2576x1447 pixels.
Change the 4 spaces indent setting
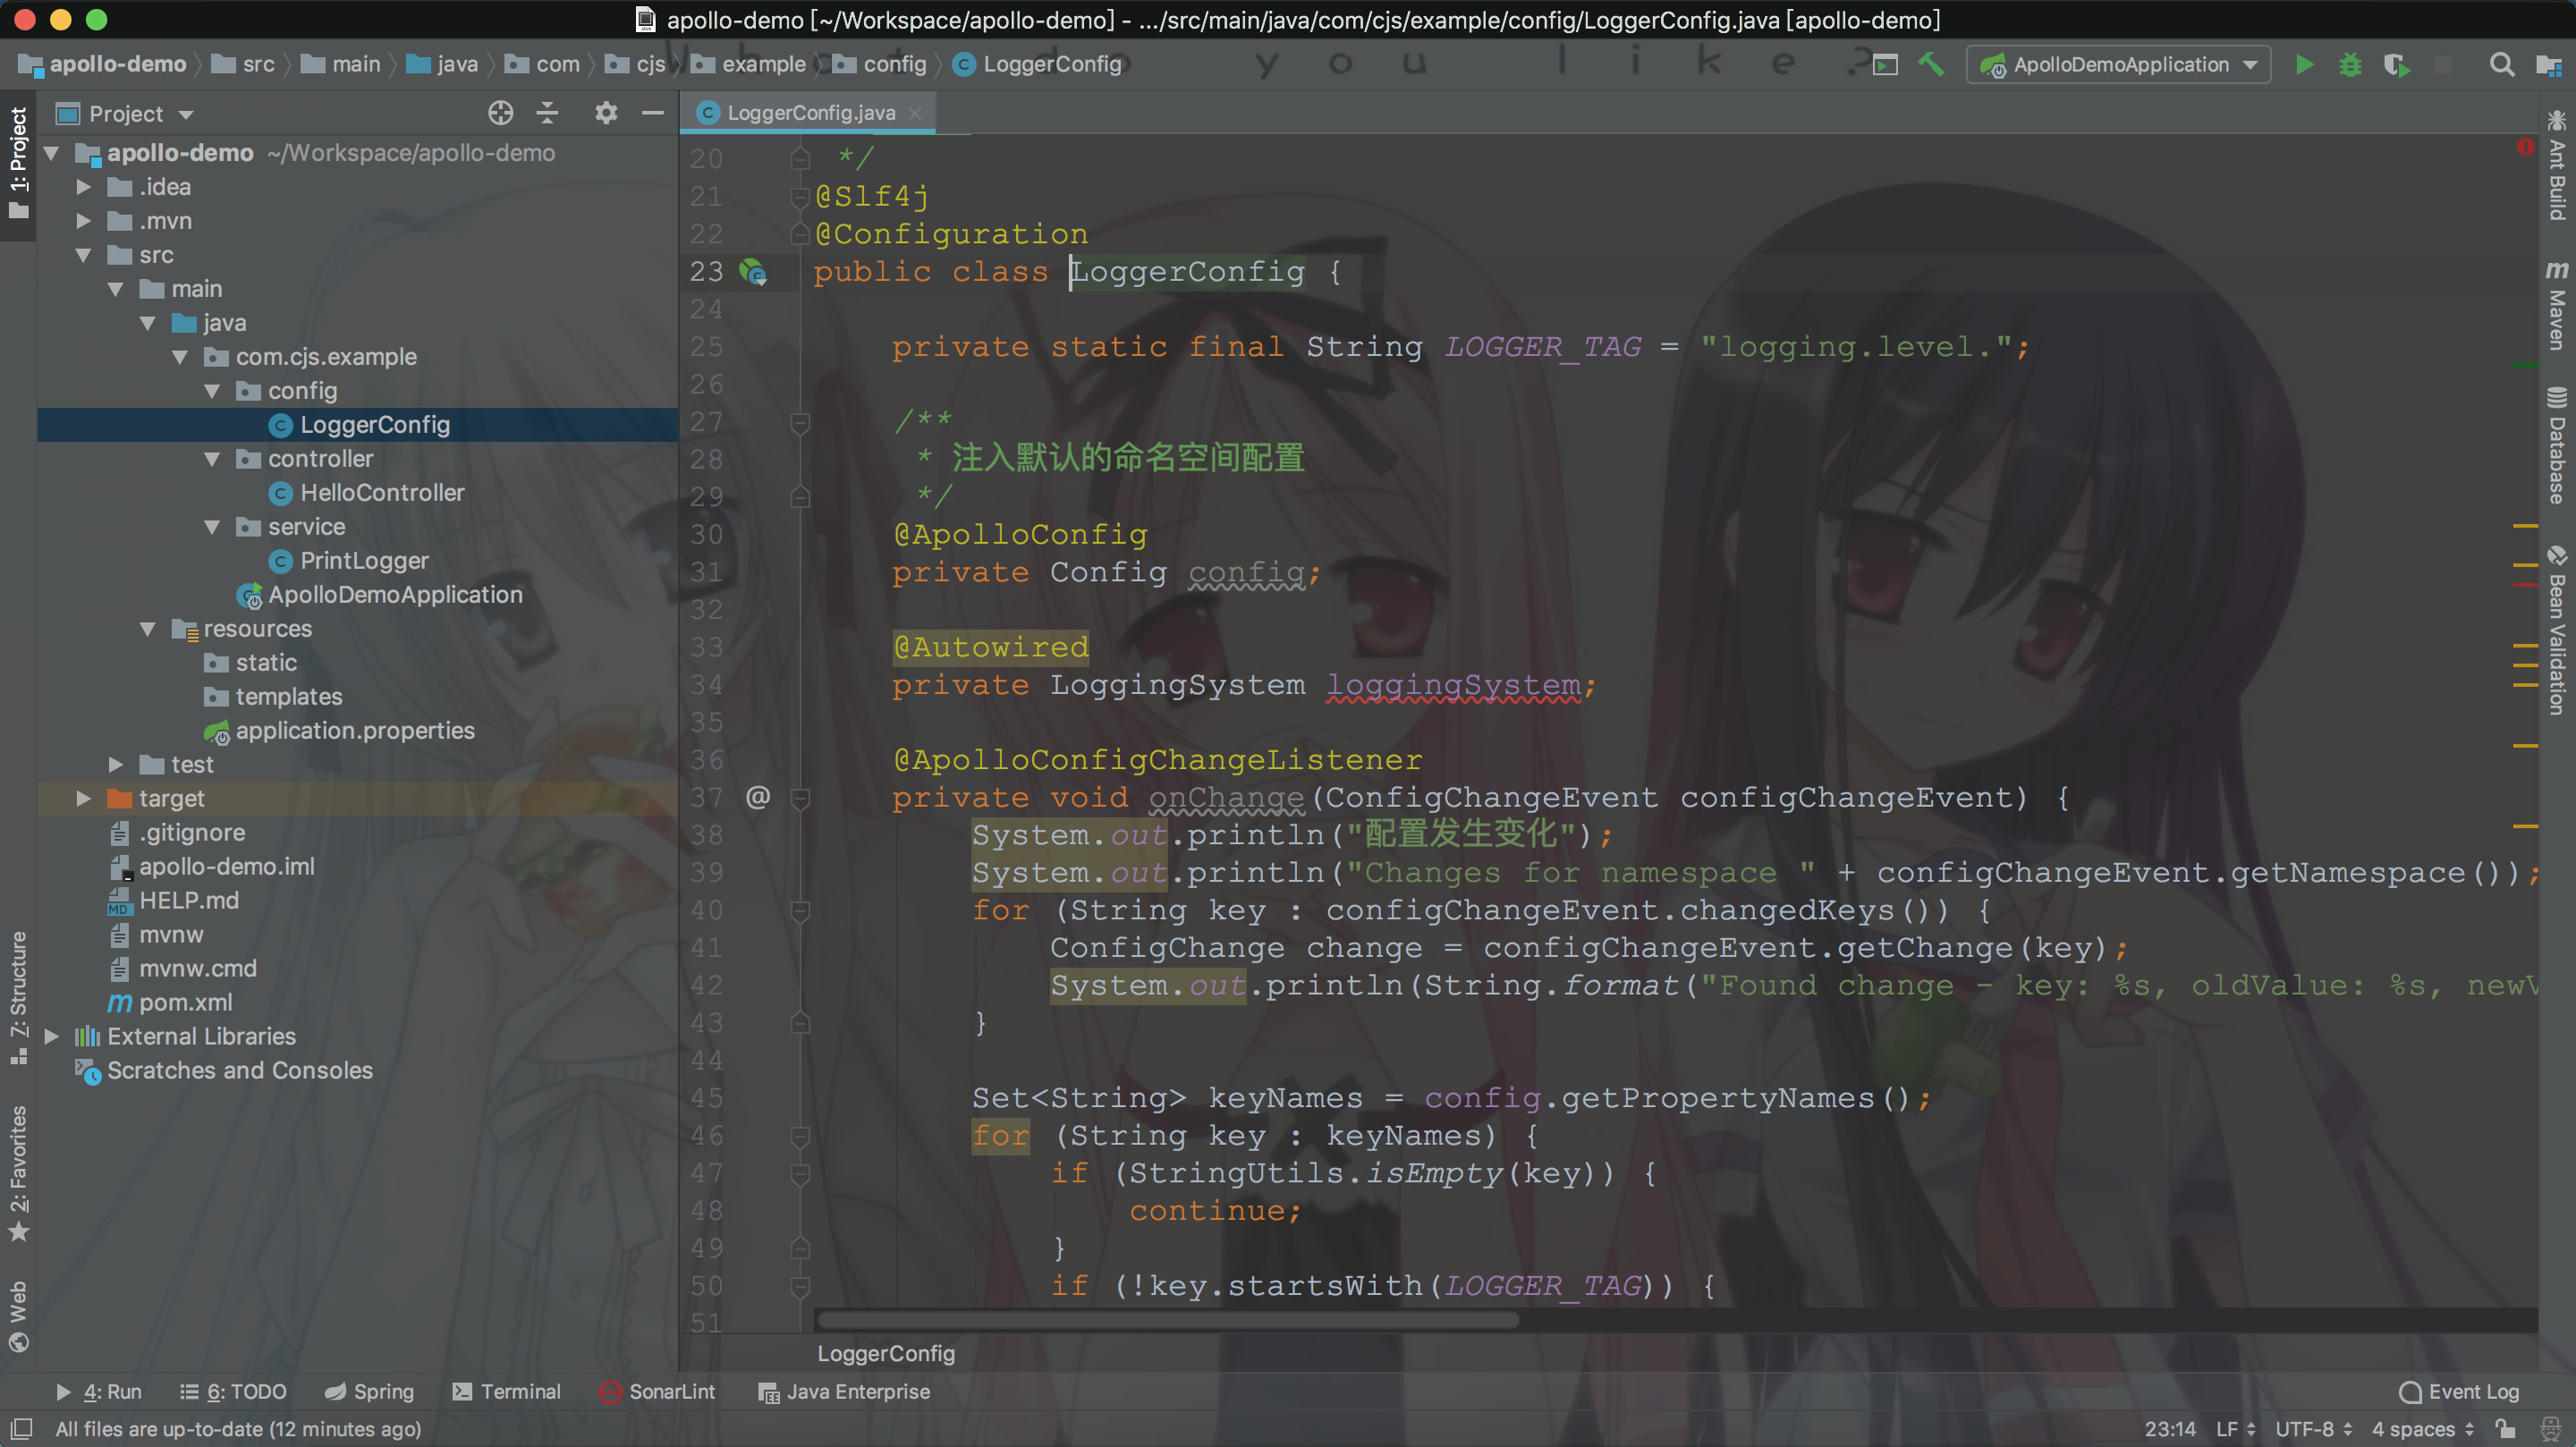(2423, 1429)
